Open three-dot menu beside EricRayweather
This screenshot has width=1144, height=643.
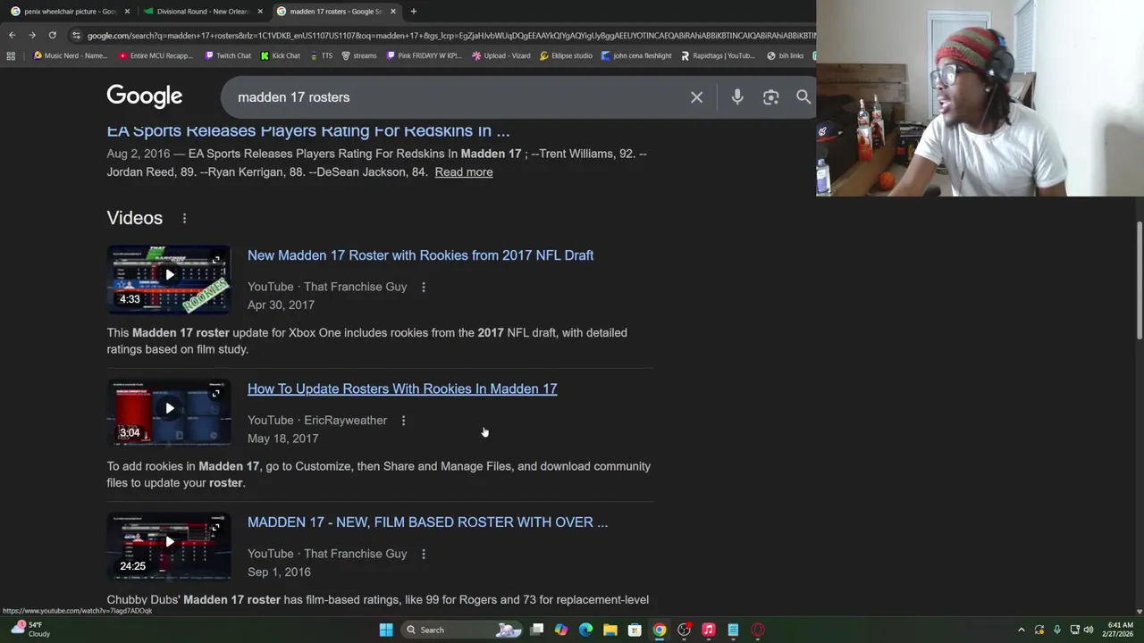click(x=403, y=420)
